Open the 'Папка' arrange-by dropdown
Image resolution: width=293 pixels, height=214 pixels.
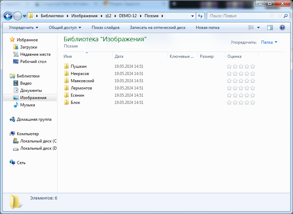tap(269, 42)
